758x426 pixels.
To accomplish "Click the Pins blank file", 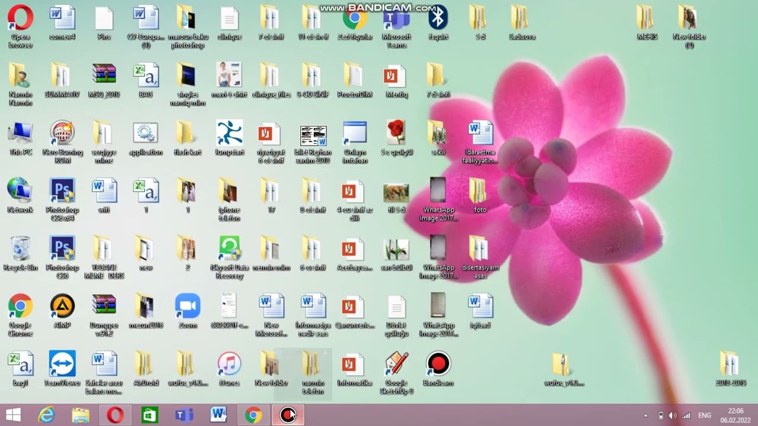I will (x=104, y=22).
